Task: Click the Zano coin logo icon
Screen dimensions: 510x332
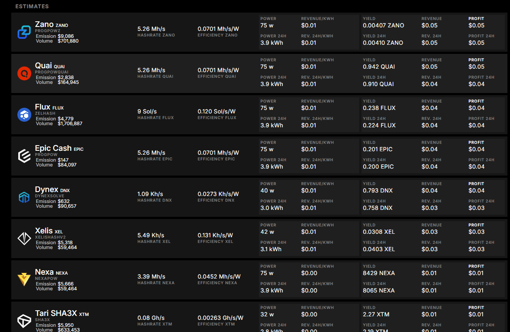Action: (x=24, y=32)
